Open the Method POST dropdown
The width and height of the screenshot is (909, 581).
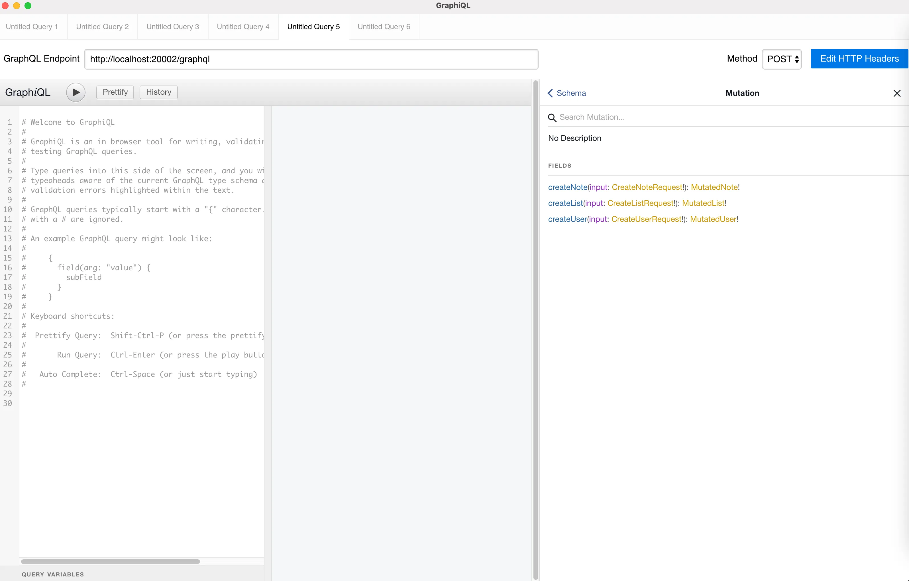pyautogui.click(x=782, y=59)
